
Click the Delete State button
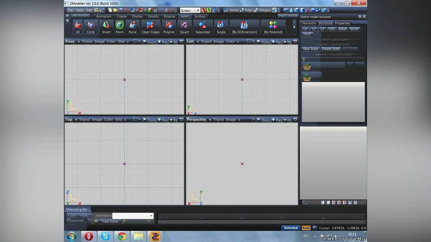(330, 49)
